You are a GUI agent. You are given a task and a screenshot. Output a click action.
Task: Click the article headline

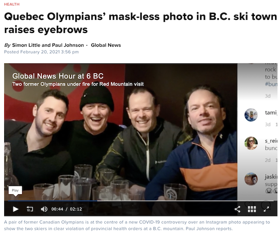click(x=140, y=23)
